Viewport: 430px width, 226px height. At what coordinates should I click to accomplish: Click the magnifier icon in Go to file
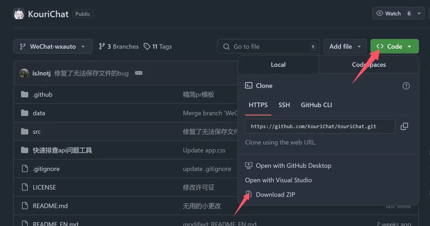pyautogui.click(x=226, y=47)
